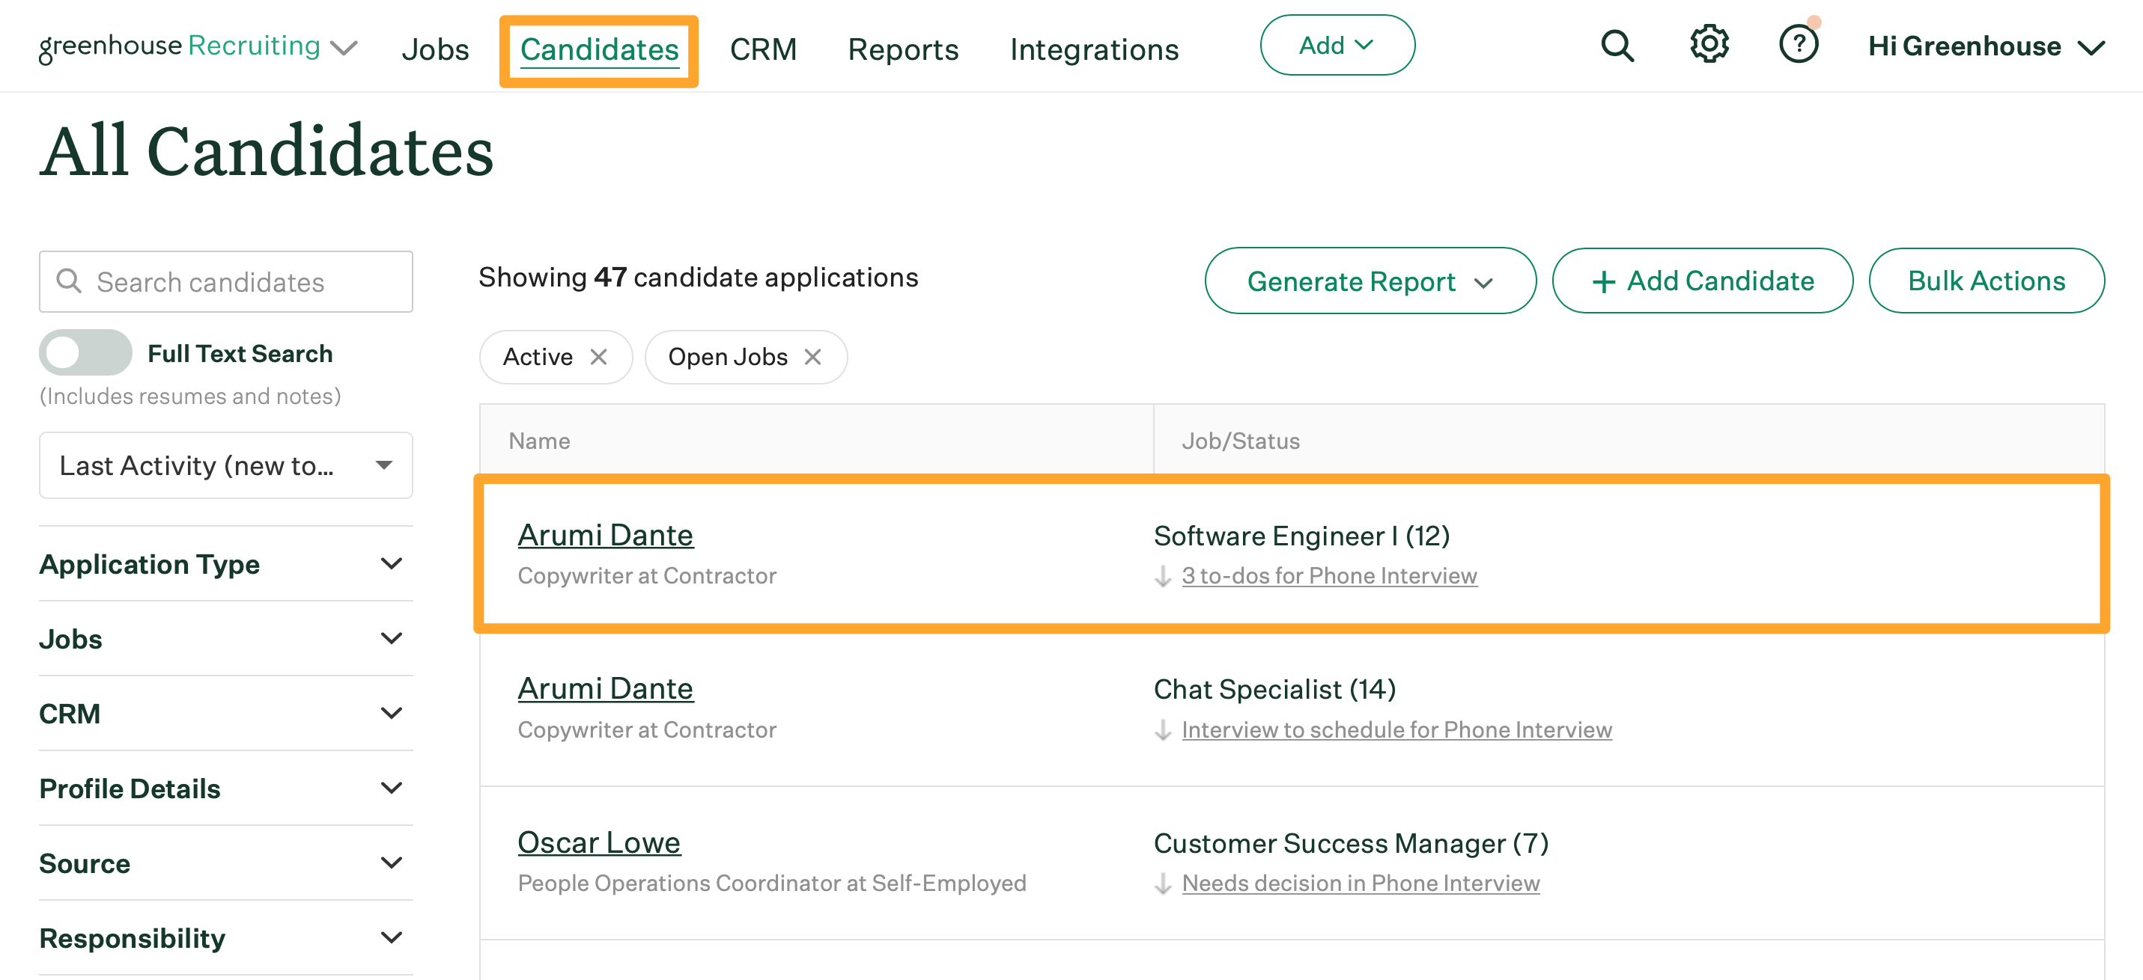
Task: Click the help question mark icon
Action: 1798,44
